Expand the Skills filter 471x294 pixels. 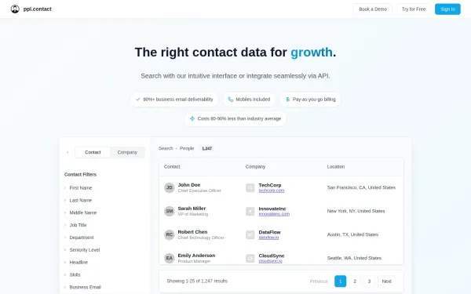[72, 275]
